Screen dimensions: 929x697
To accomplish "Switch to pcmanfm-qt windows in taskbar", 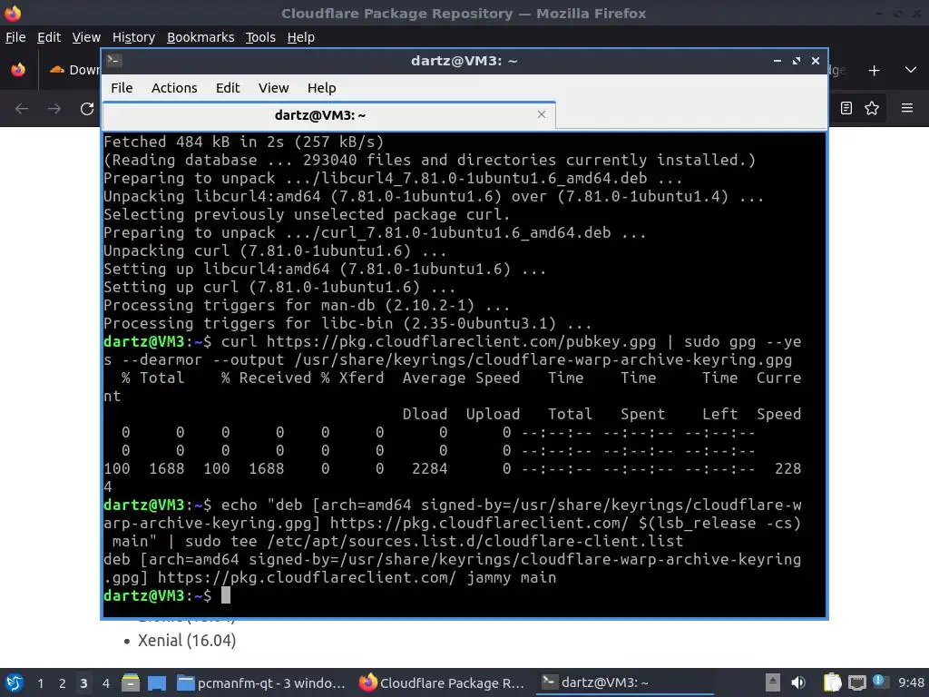I will (x=261, y=682).
